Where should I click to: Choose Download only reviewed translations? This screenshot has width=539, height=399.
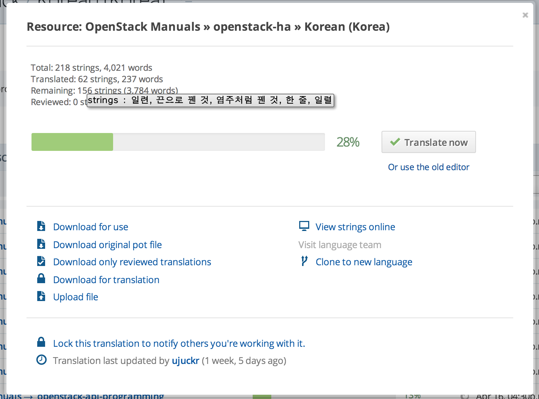click(x=132, y=262)
